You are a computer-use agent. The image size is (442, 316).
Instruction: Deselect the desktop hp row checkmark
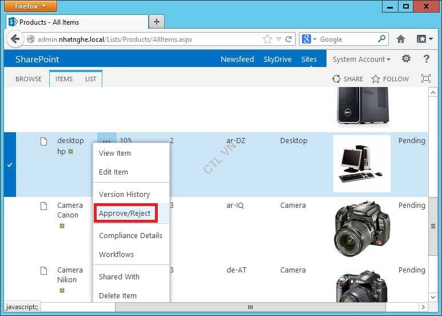point(10,165)
